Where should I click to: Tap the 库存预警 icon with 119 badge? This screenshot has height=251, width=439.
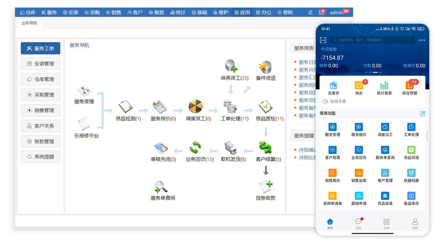tap(410, 85)
